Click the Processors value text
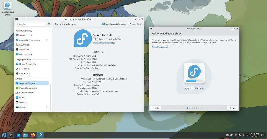This screenshot has width=267, height=139. (x=109, y=79)
